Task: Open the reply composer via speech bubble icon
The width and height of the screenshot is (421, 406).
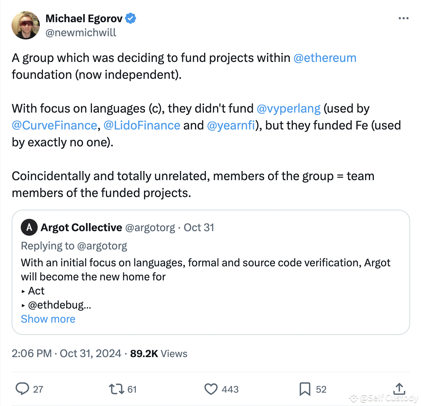Action: 23,389
